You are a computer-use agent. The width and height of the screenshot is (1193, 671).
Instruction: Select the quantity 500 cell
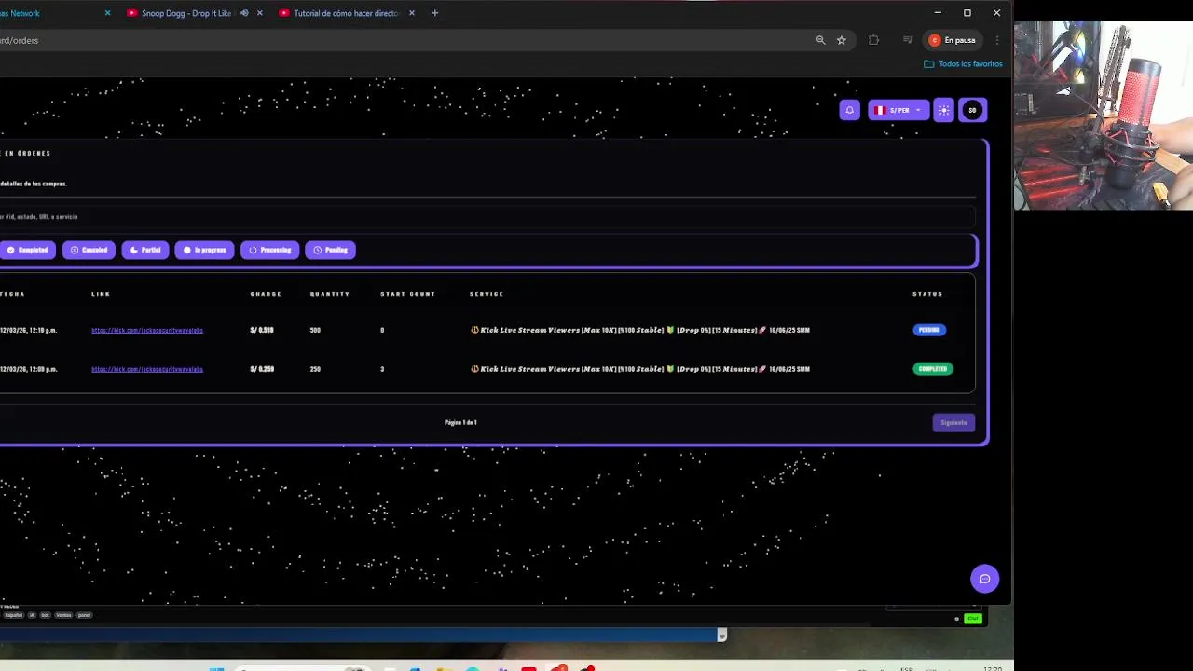[315, 330]
